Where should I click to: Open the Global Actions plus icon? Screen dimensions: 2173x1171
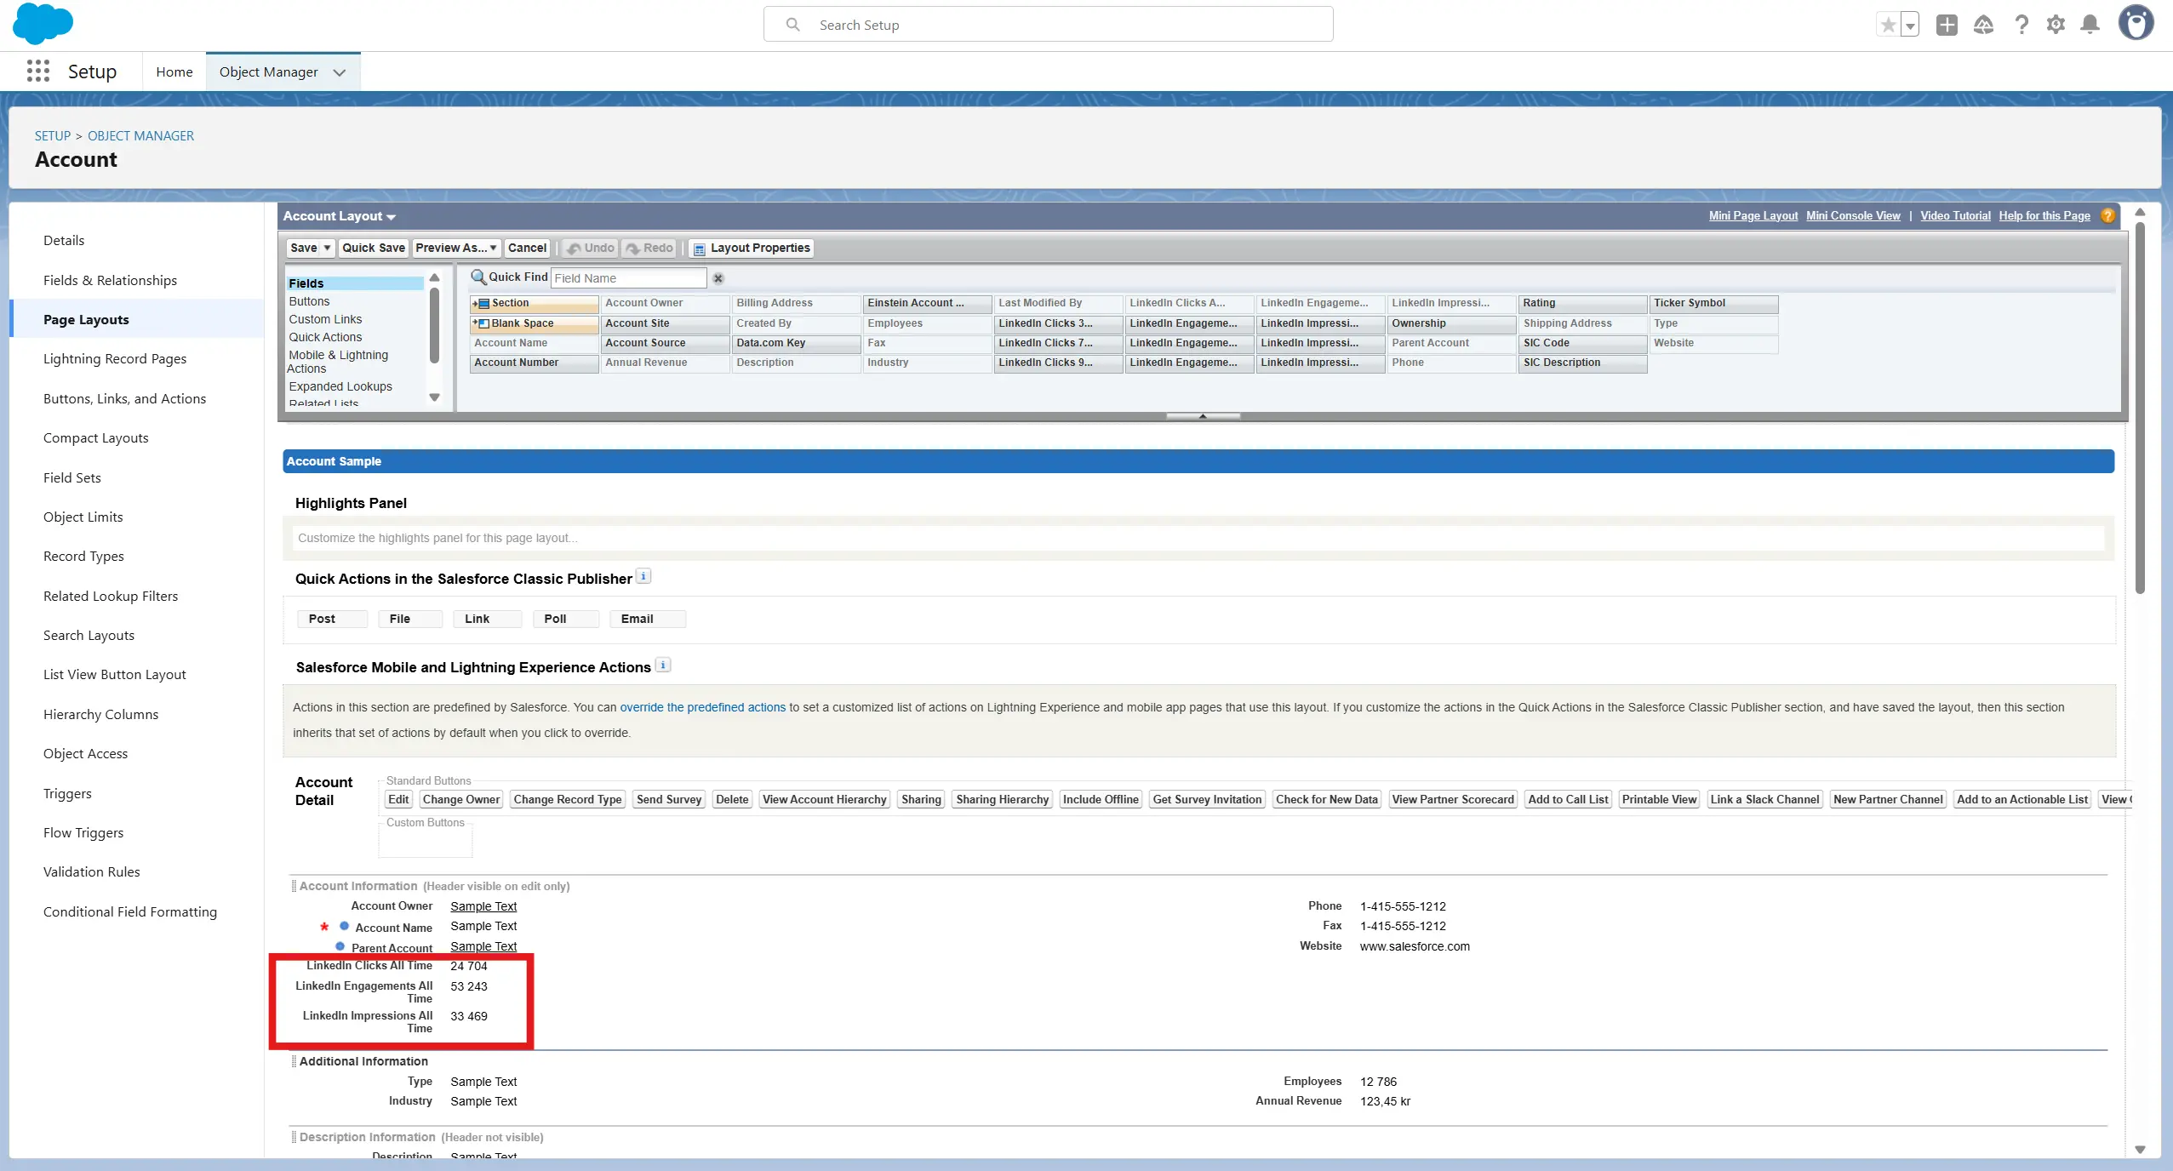[x=1946, y=25]
